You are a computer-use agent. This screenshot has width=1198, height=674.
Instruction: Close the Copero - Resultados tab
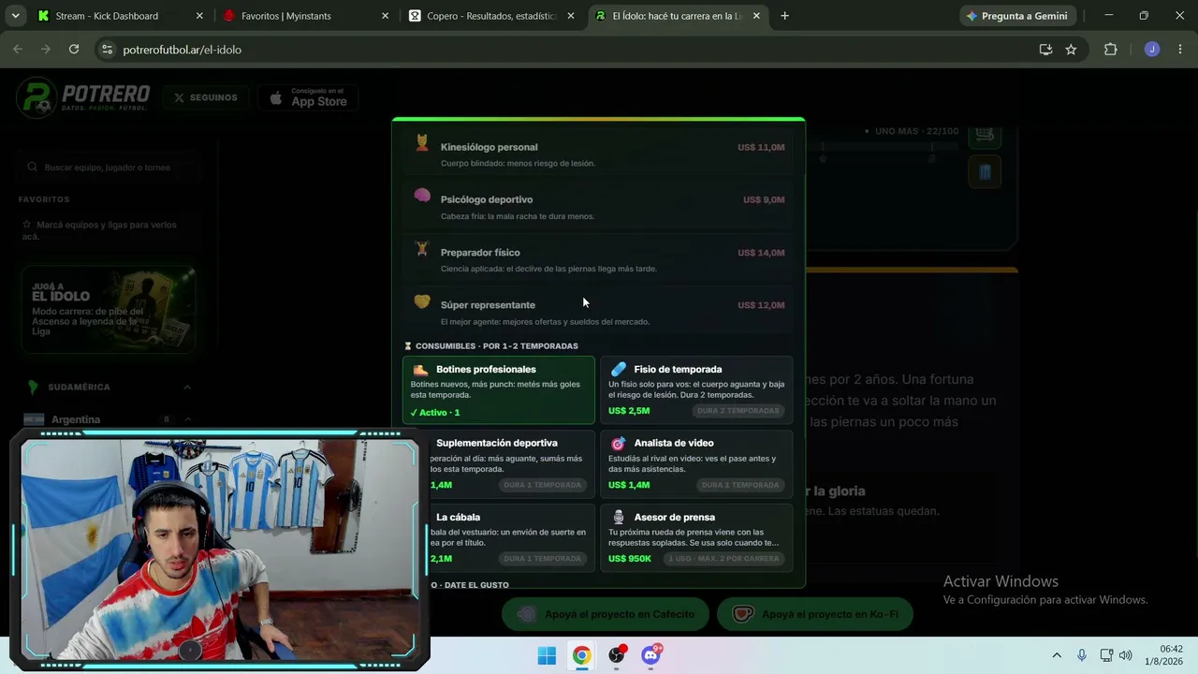pyautogui.click(x=571, y=16)
